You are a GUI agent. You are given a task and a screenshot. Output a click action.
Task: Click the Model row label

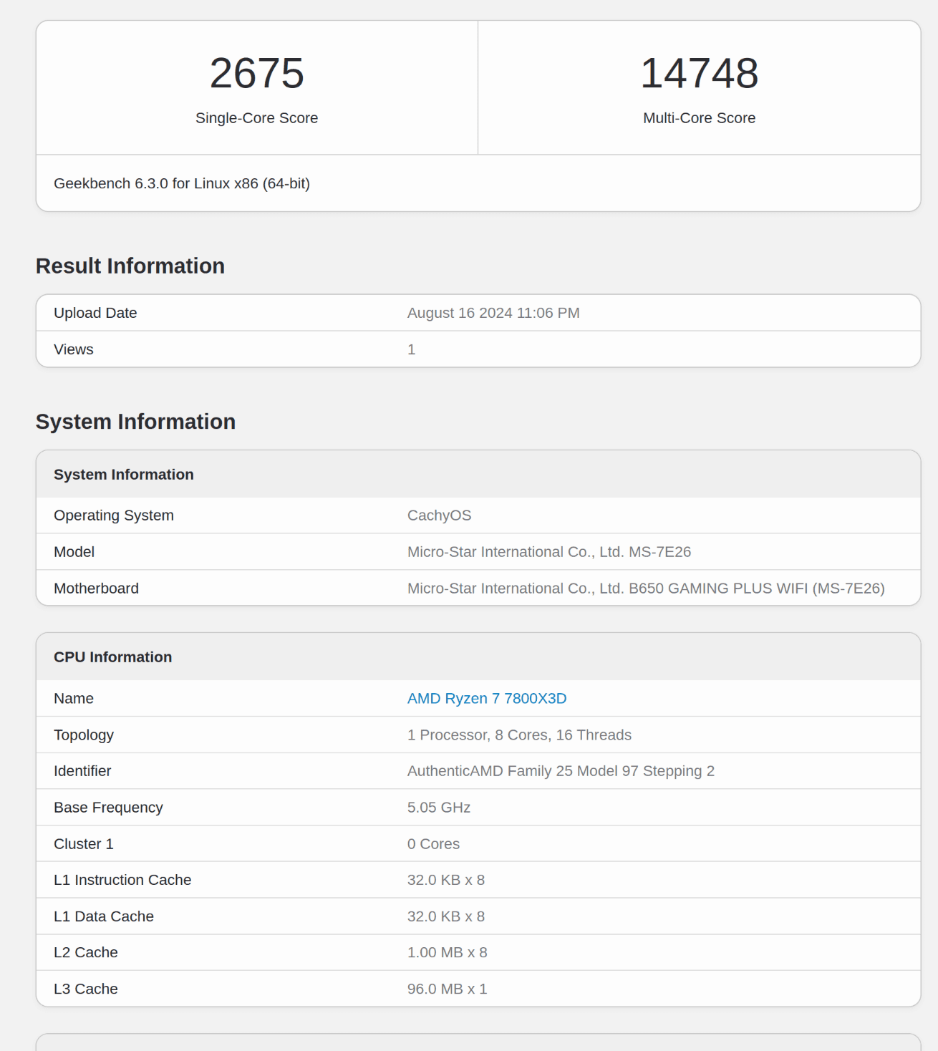[x=74, y=552]
